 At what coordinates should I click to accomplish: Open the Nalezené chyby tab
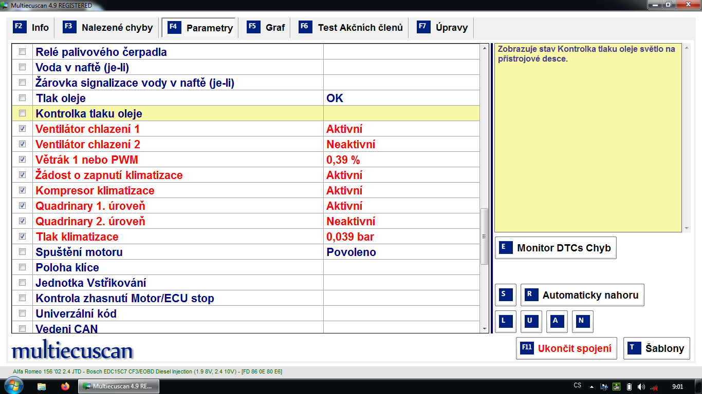[x=108, y=28]
